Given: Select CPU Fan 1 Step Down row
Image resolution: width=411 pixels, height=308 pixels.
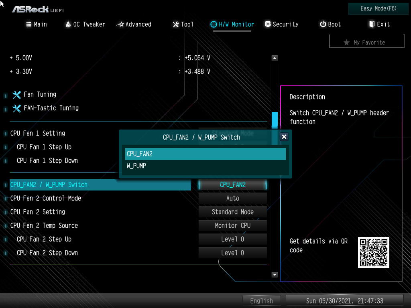Looking at the screenshot, I should (x=47, y=160).
